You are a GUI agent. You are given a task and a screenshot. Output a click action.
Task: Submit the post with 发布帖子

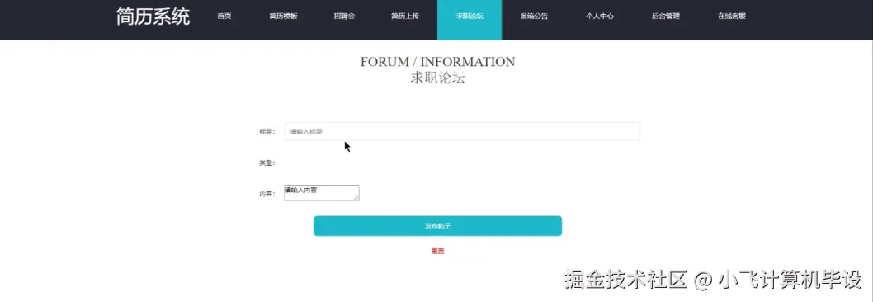click(437, 225)
